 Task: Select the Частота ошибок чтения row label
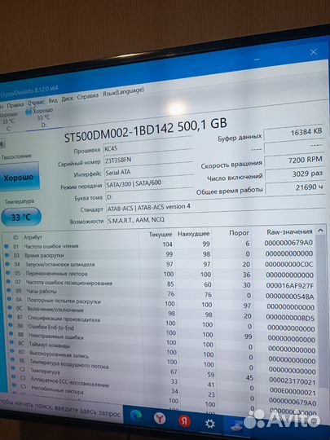point(51,246)
